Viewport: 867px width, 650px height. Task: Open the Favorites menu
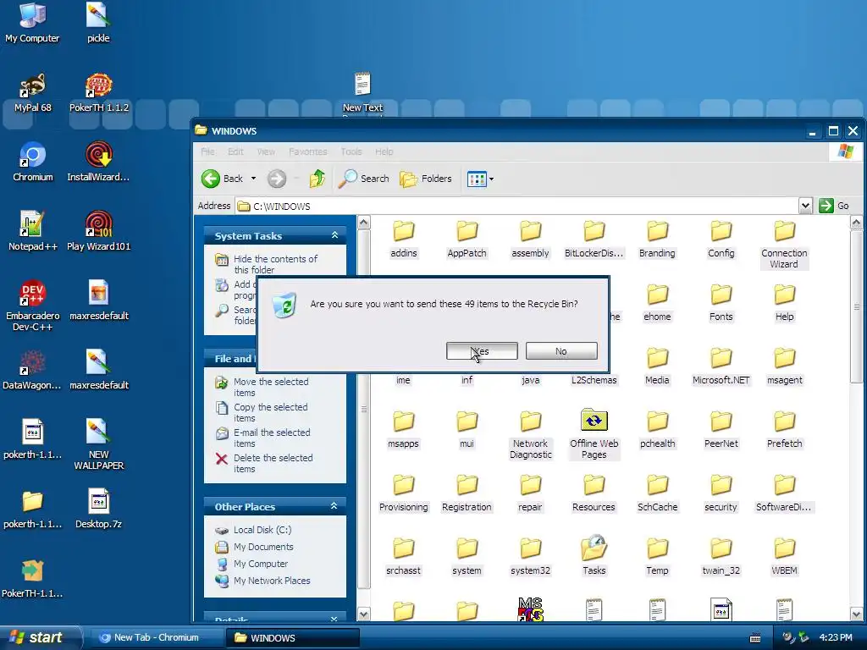308,151
